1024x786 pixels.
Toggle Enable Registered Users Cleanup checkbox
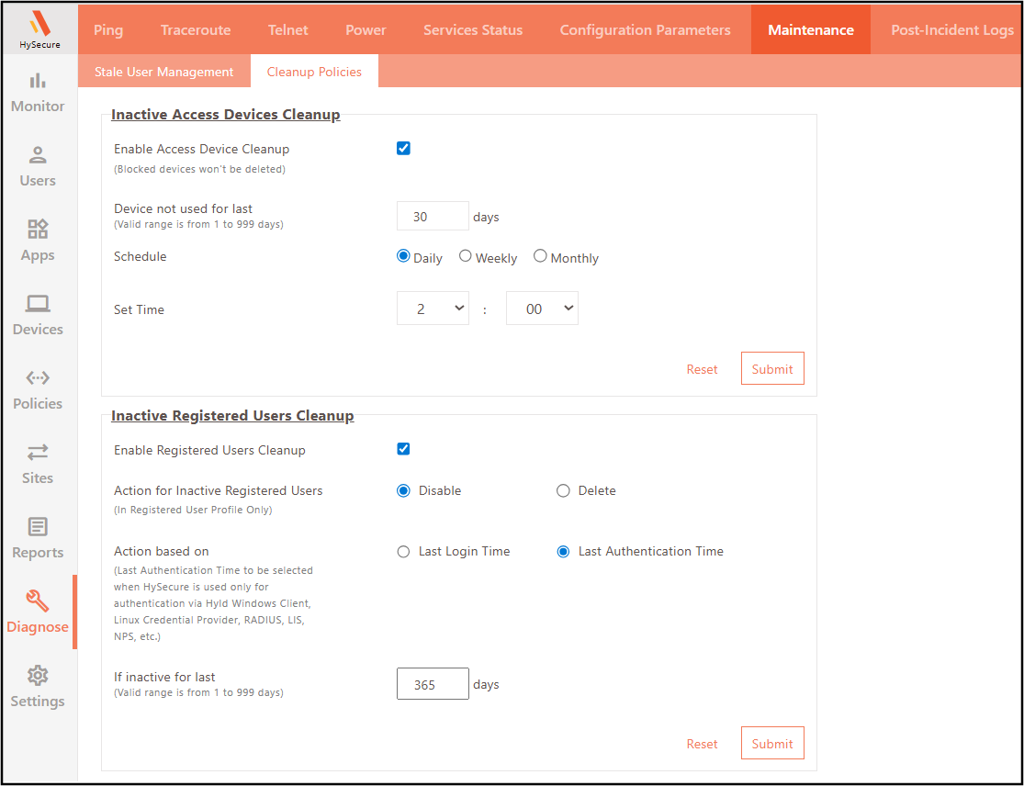tap(403, 449)
